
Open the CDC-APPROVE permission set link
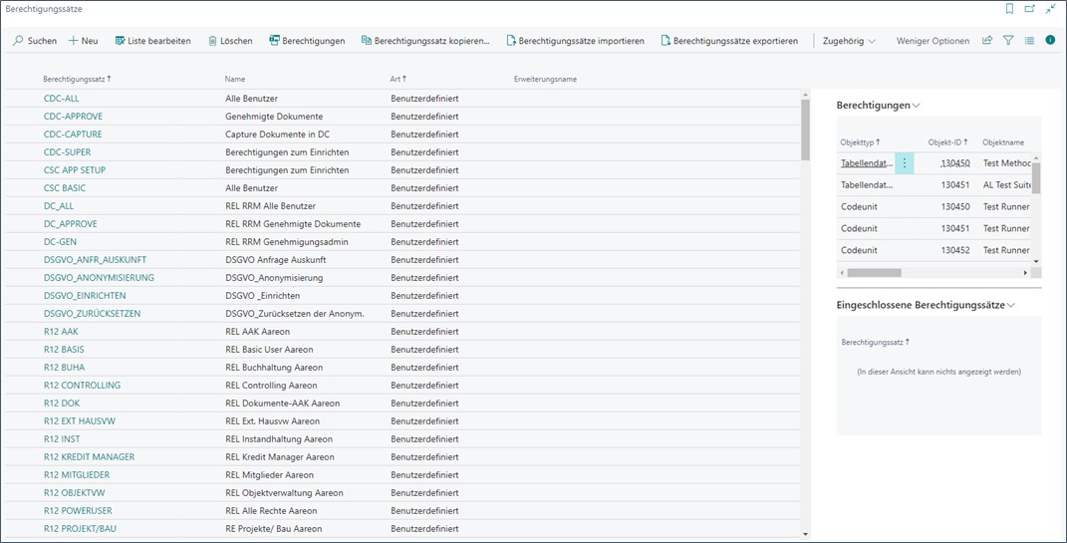coord(73,117)
